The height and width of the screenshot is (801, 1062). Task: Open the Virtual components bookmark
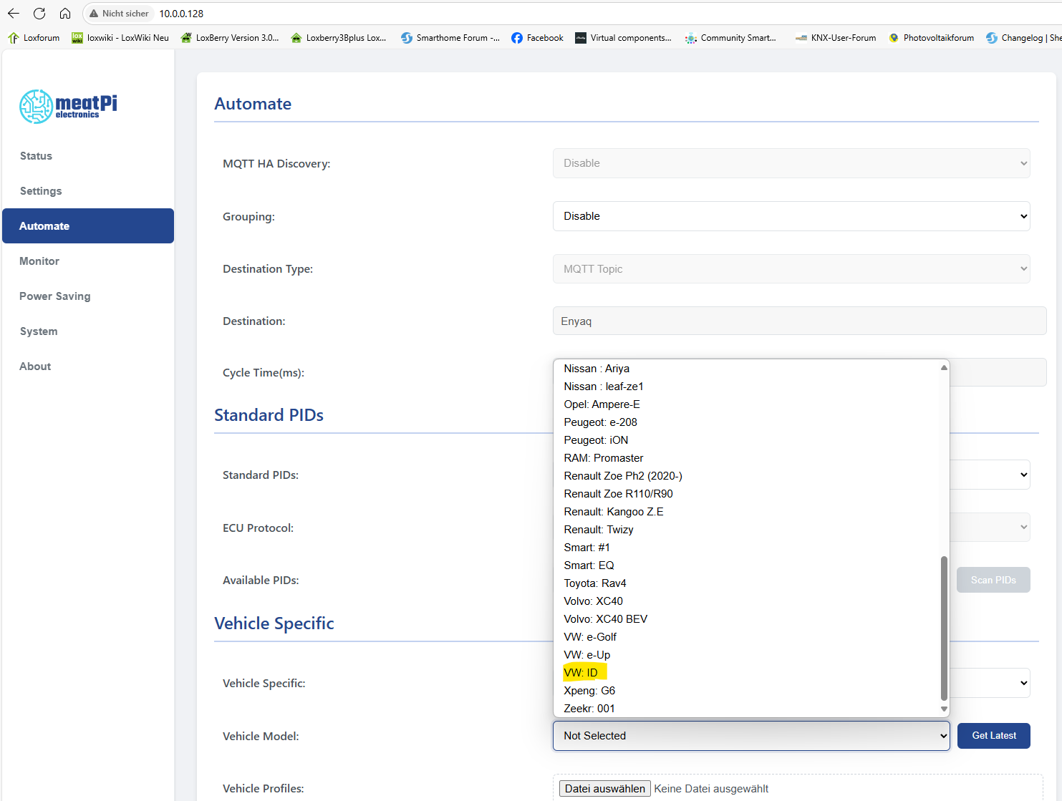pyautogui.click(x=623, y=38)
